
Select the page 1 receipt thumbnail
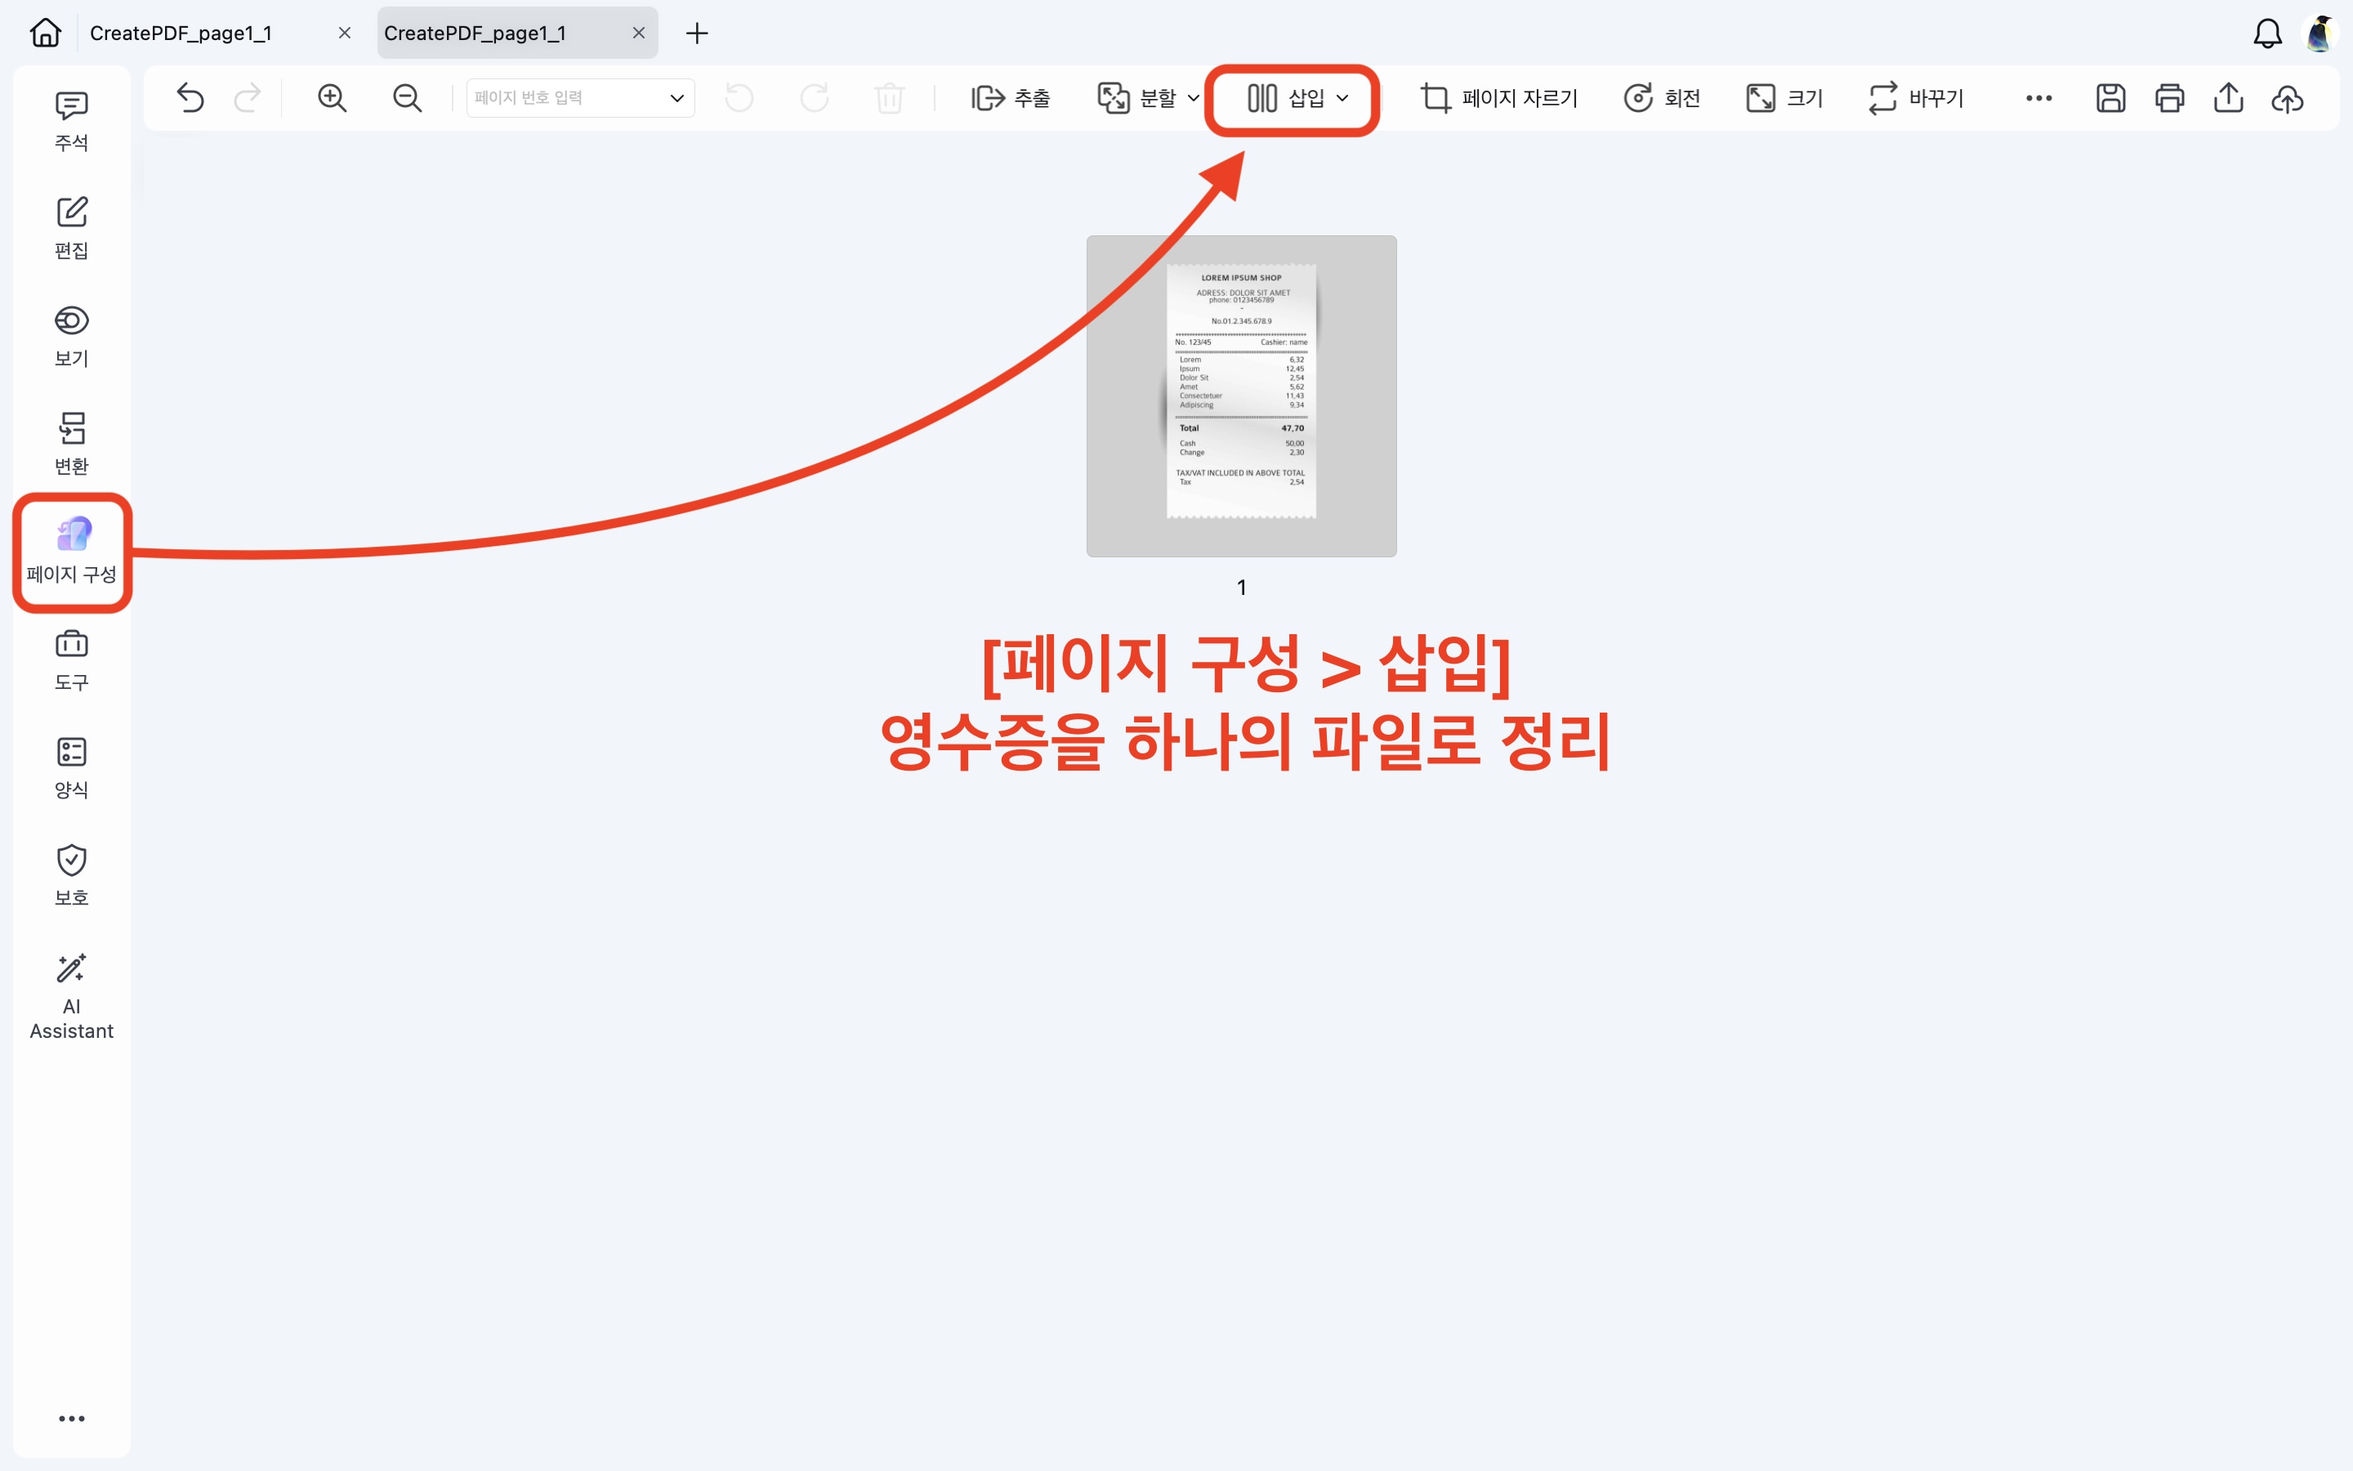pyautogui.click(x=1242, y=396)
